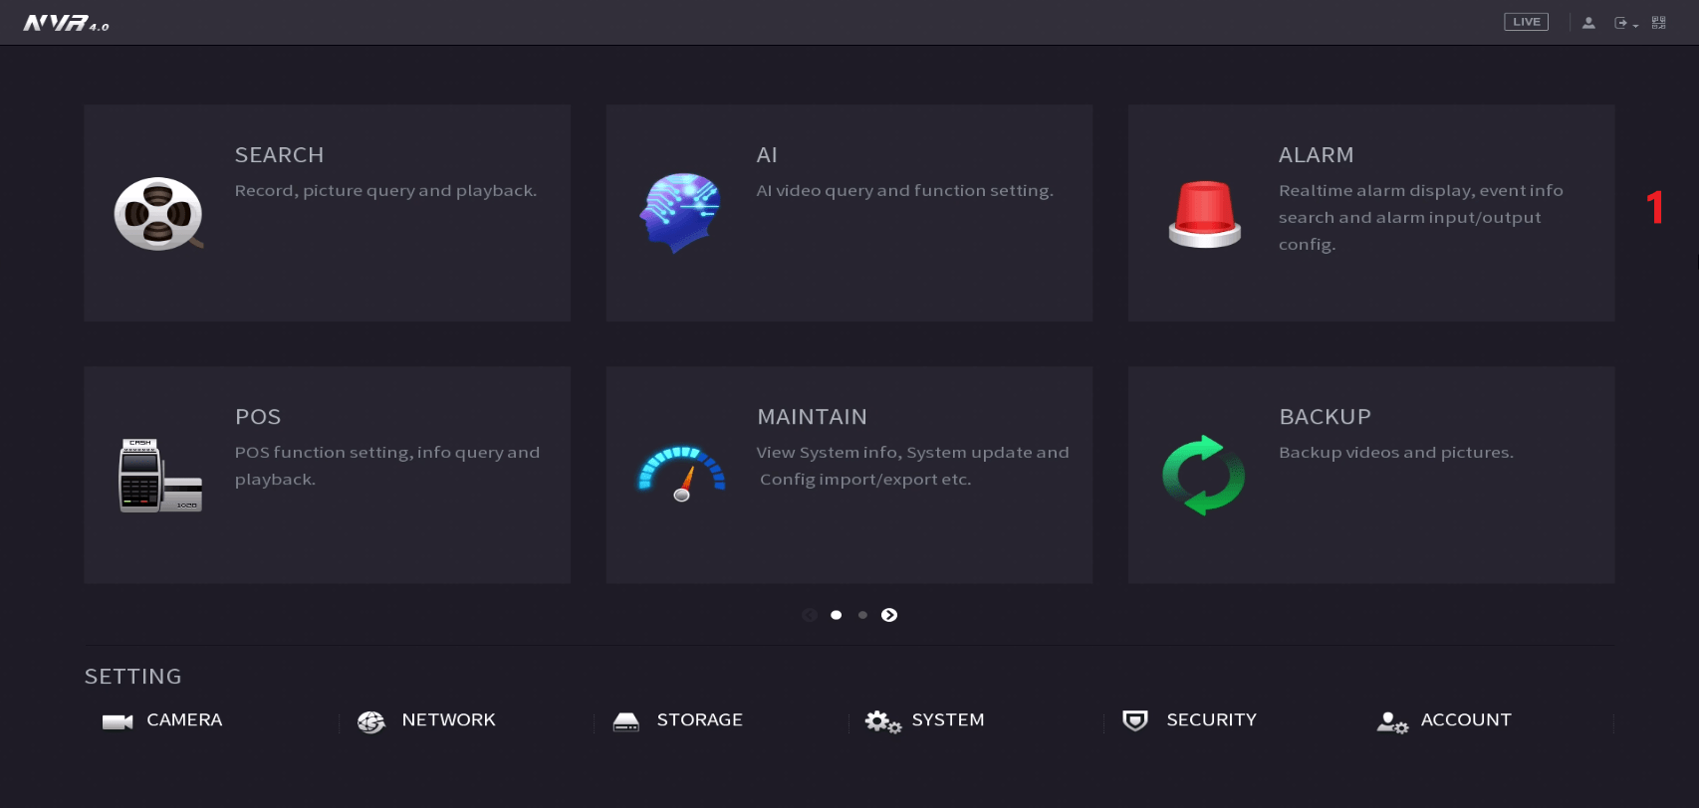Click the MAINTAIN tile title

812,417
